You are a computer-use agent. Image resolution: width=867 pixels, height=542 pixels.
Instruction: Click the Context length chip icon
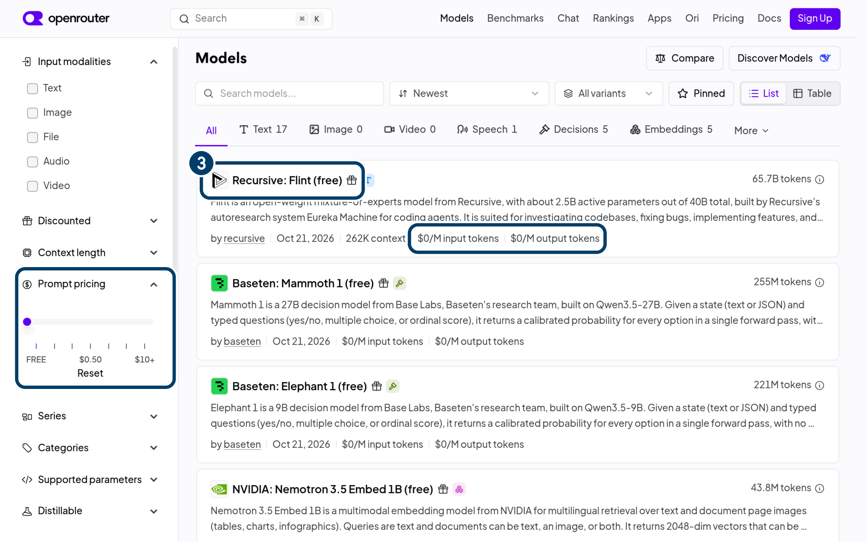(x=27, y=253)
